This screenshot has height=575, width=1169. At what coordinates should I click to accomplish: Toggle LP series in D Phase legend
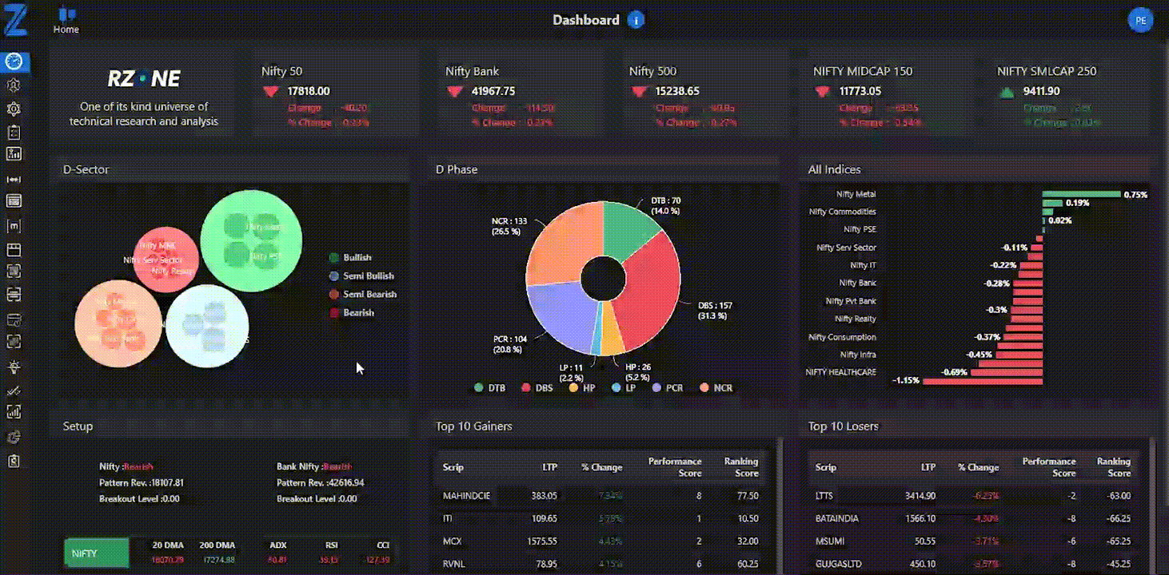click(623, 388)
